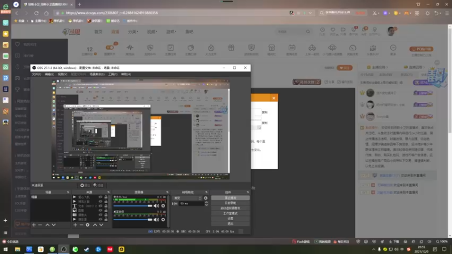Start the virtual camera in OBS controls
The image size is (452, 254).
click(x=231, y=208)
